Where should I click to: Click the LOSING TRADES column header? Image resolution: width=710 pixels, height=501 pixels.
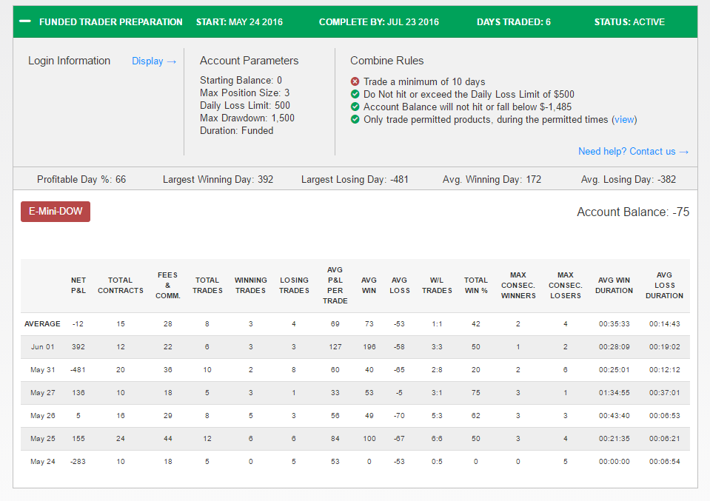click(294, 285)
